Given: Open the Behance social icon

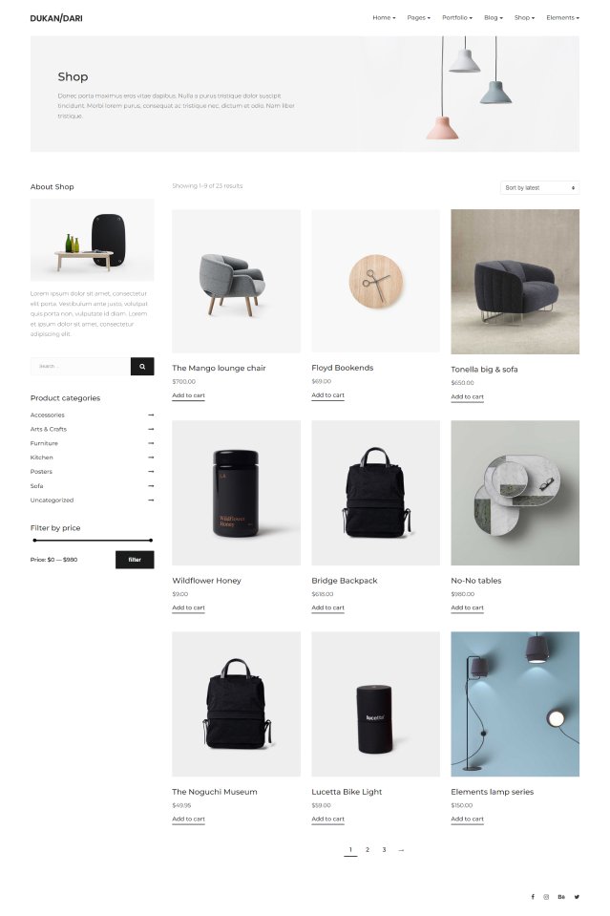Looking at the screenshot, I should 561,897.
